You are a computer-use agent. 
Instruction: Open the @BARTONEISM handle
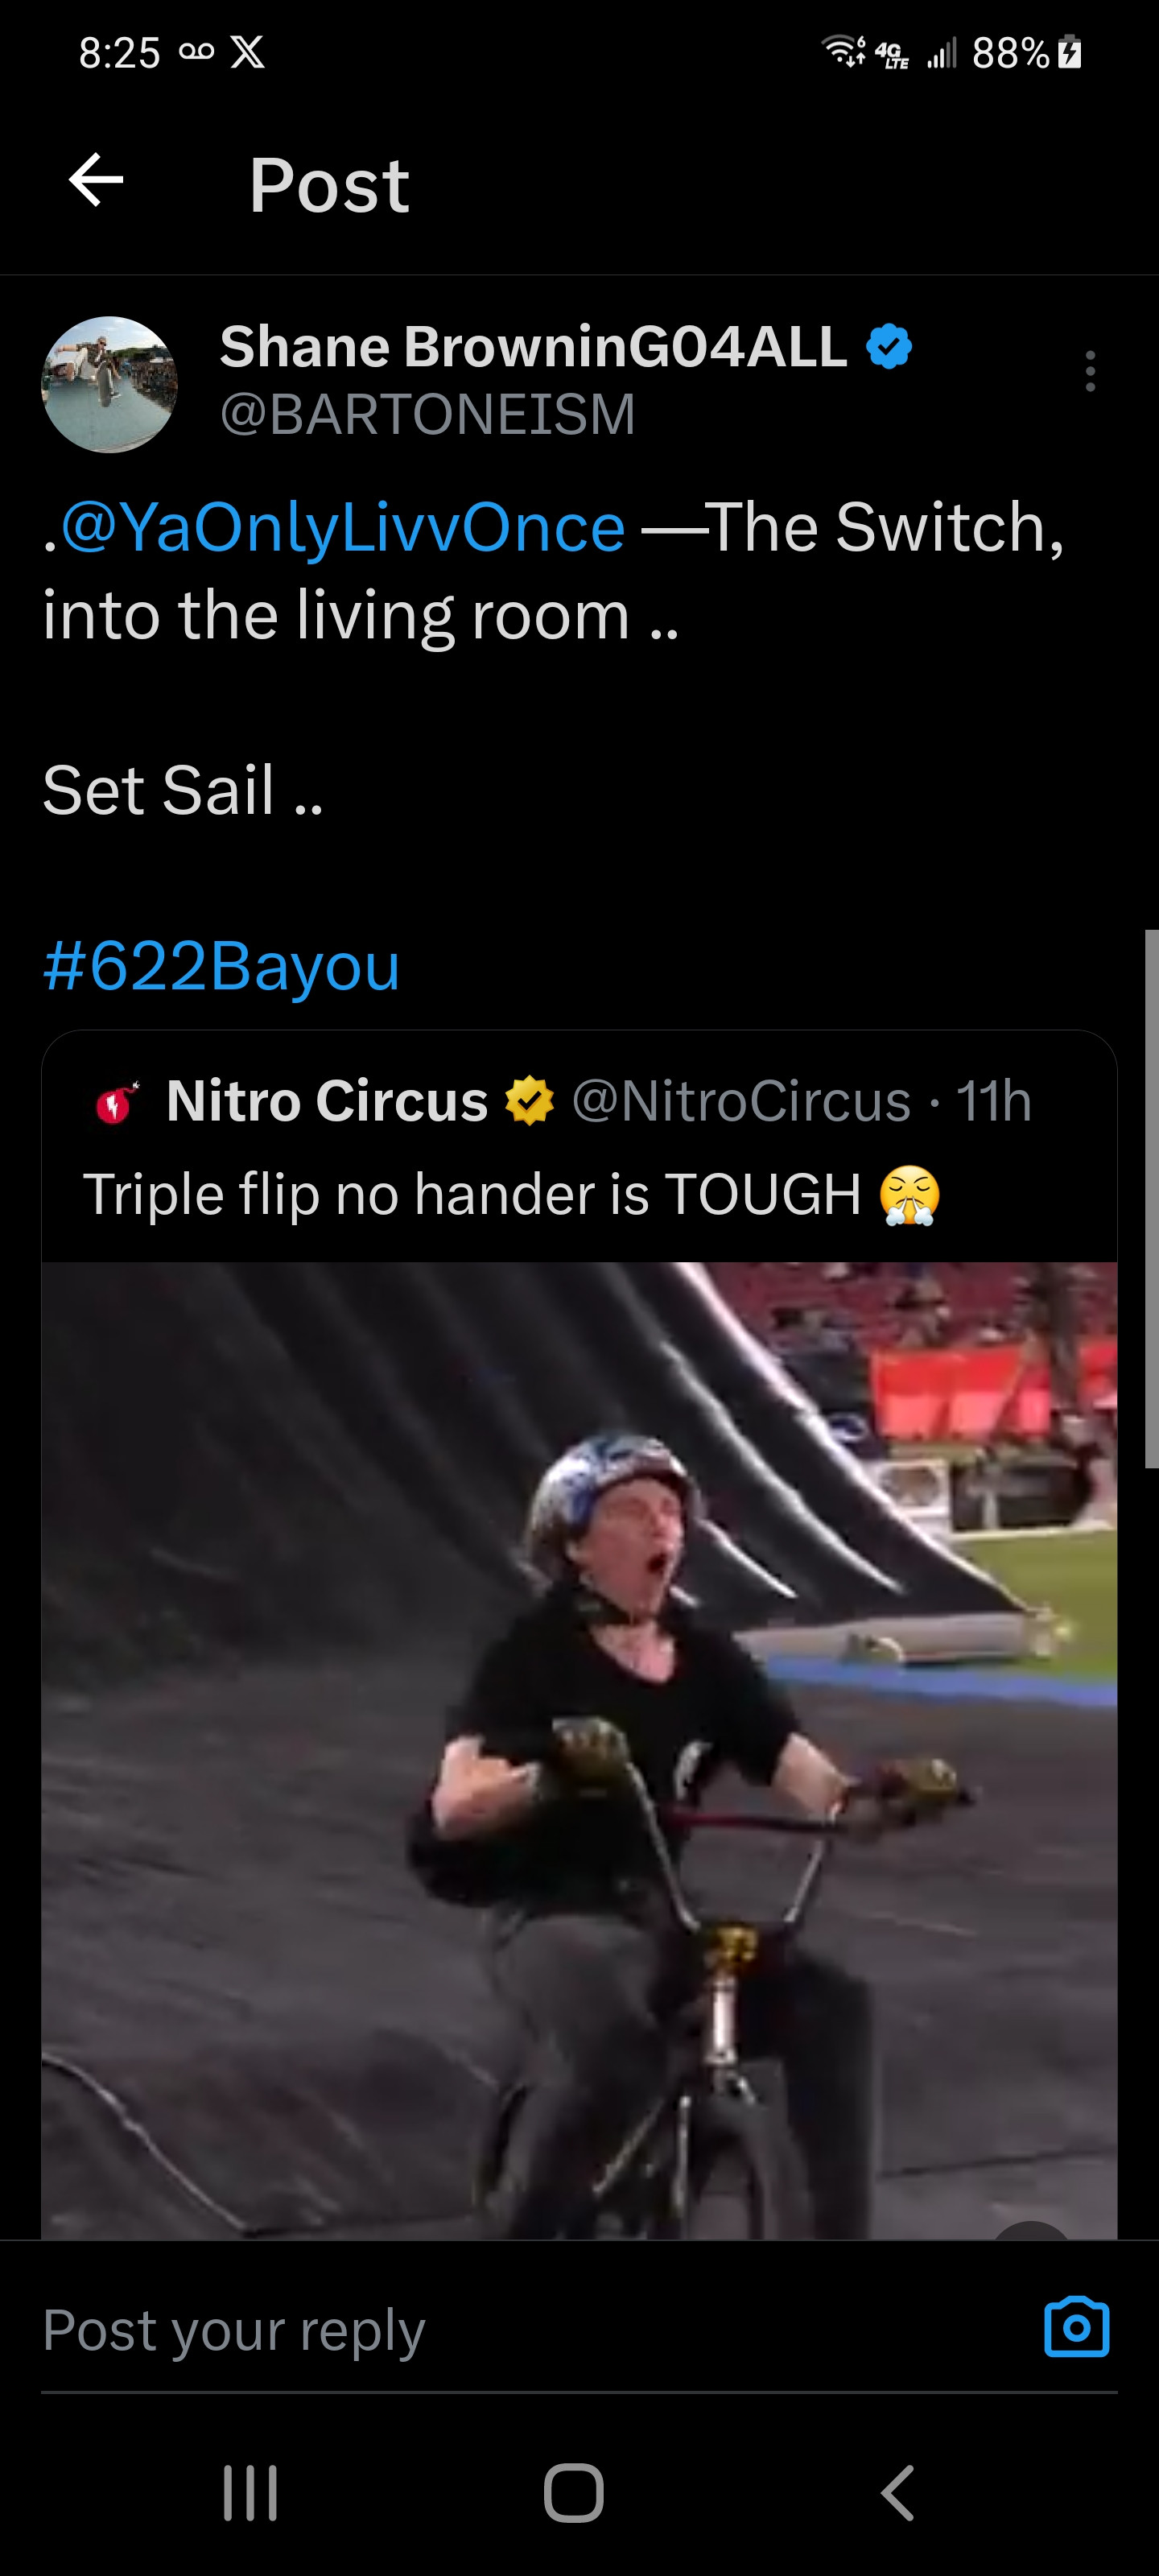click(428, 414)
